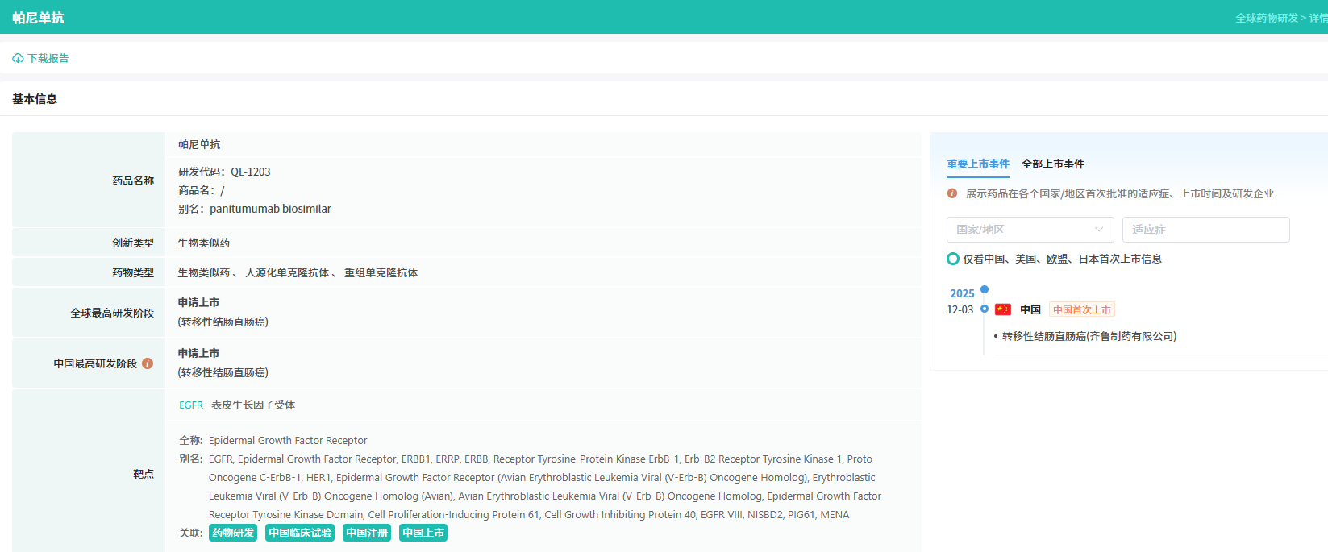Click 转移性结肠直肠癌(齐鲁制药有限公司) entry
Viewport: 1328px width, 552px height.
(x=1089, y=336)
